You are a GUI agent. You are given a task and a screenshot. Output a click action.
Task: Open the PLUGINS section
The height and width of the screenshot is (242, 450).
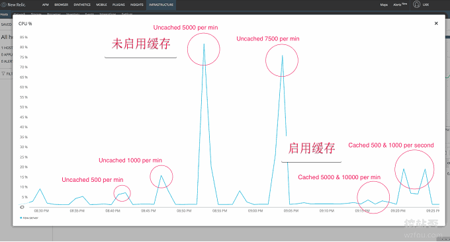(118, 5)
